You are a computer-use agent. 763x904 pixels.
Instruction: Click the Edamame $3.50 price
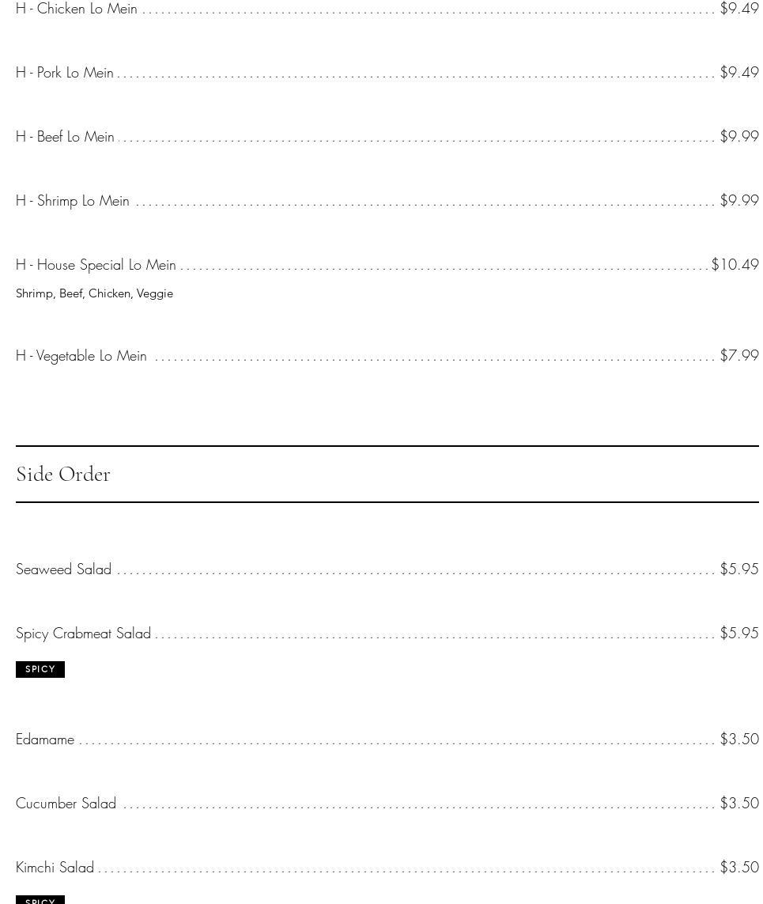coord(739,739)
